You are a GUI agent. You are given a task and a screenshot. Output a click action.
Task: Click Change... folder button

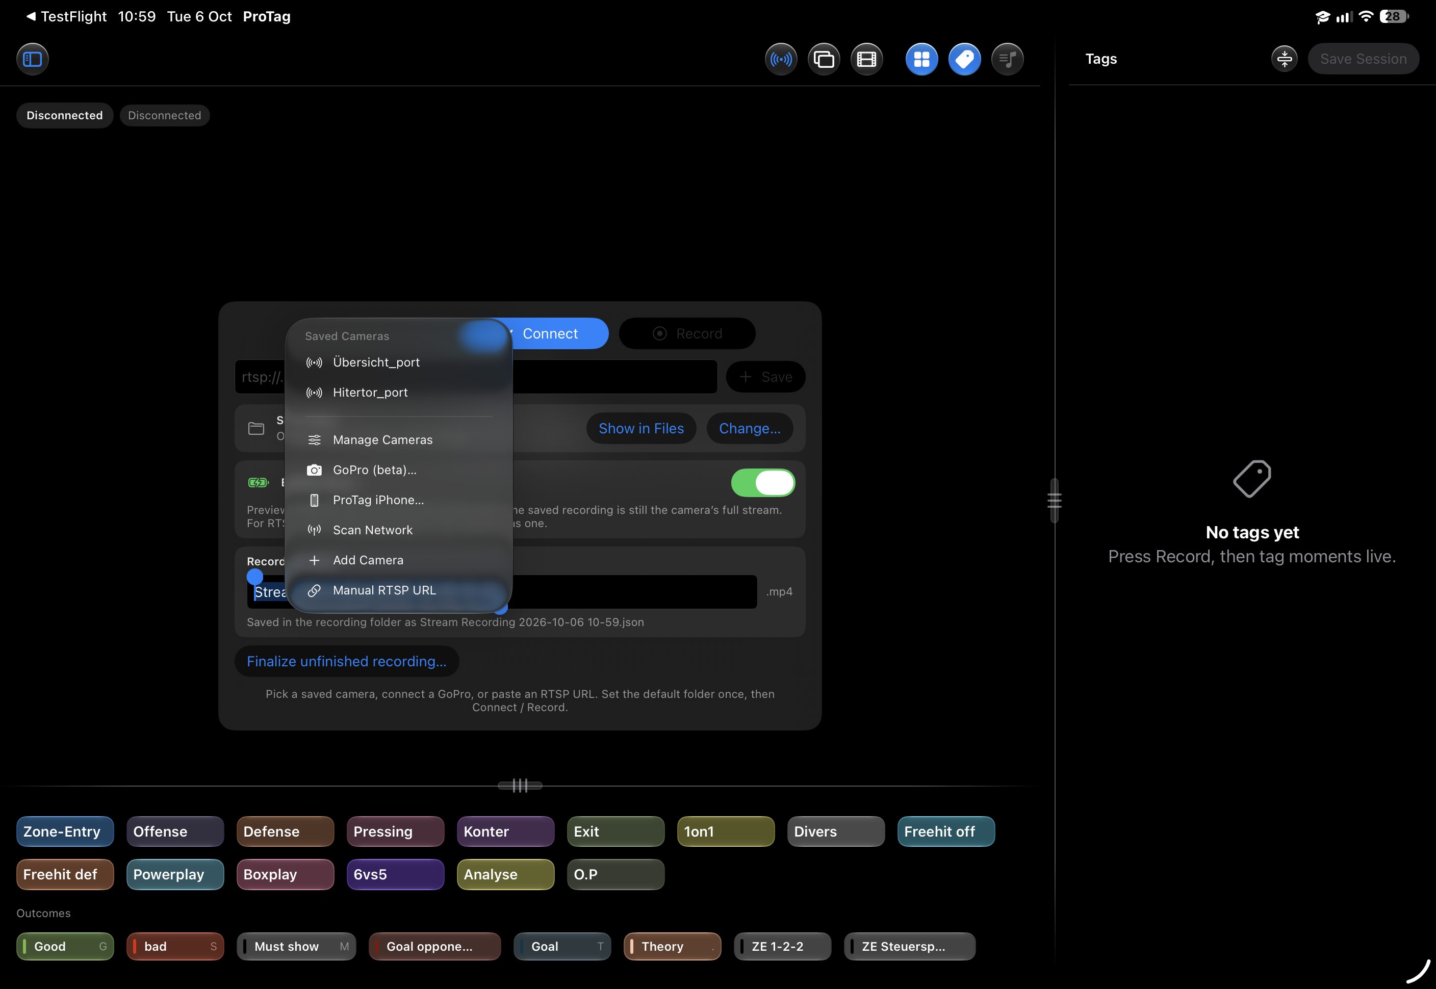tap(749, 428)
